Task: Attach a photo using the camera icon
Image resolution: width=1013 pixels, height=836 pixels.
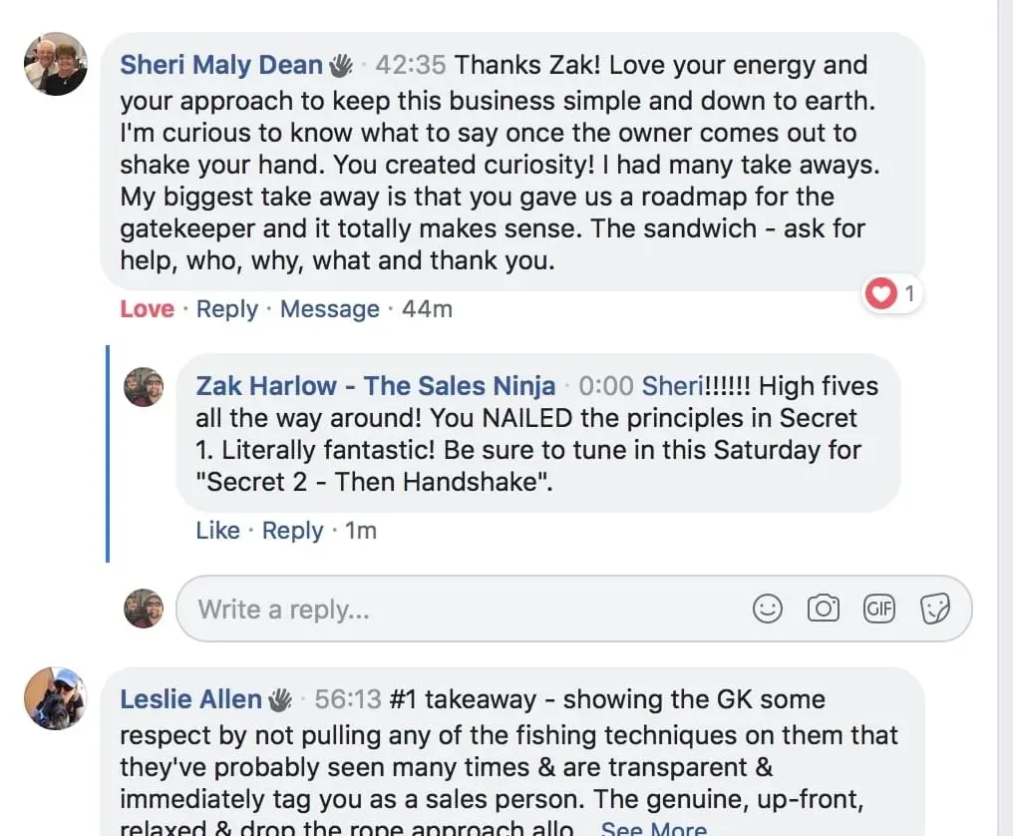Action: click(824, 609)
